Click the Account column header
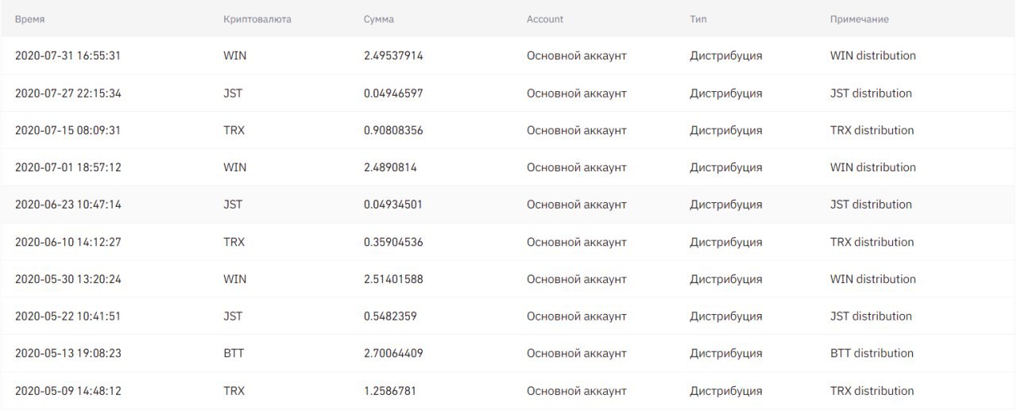 [545, 19]
